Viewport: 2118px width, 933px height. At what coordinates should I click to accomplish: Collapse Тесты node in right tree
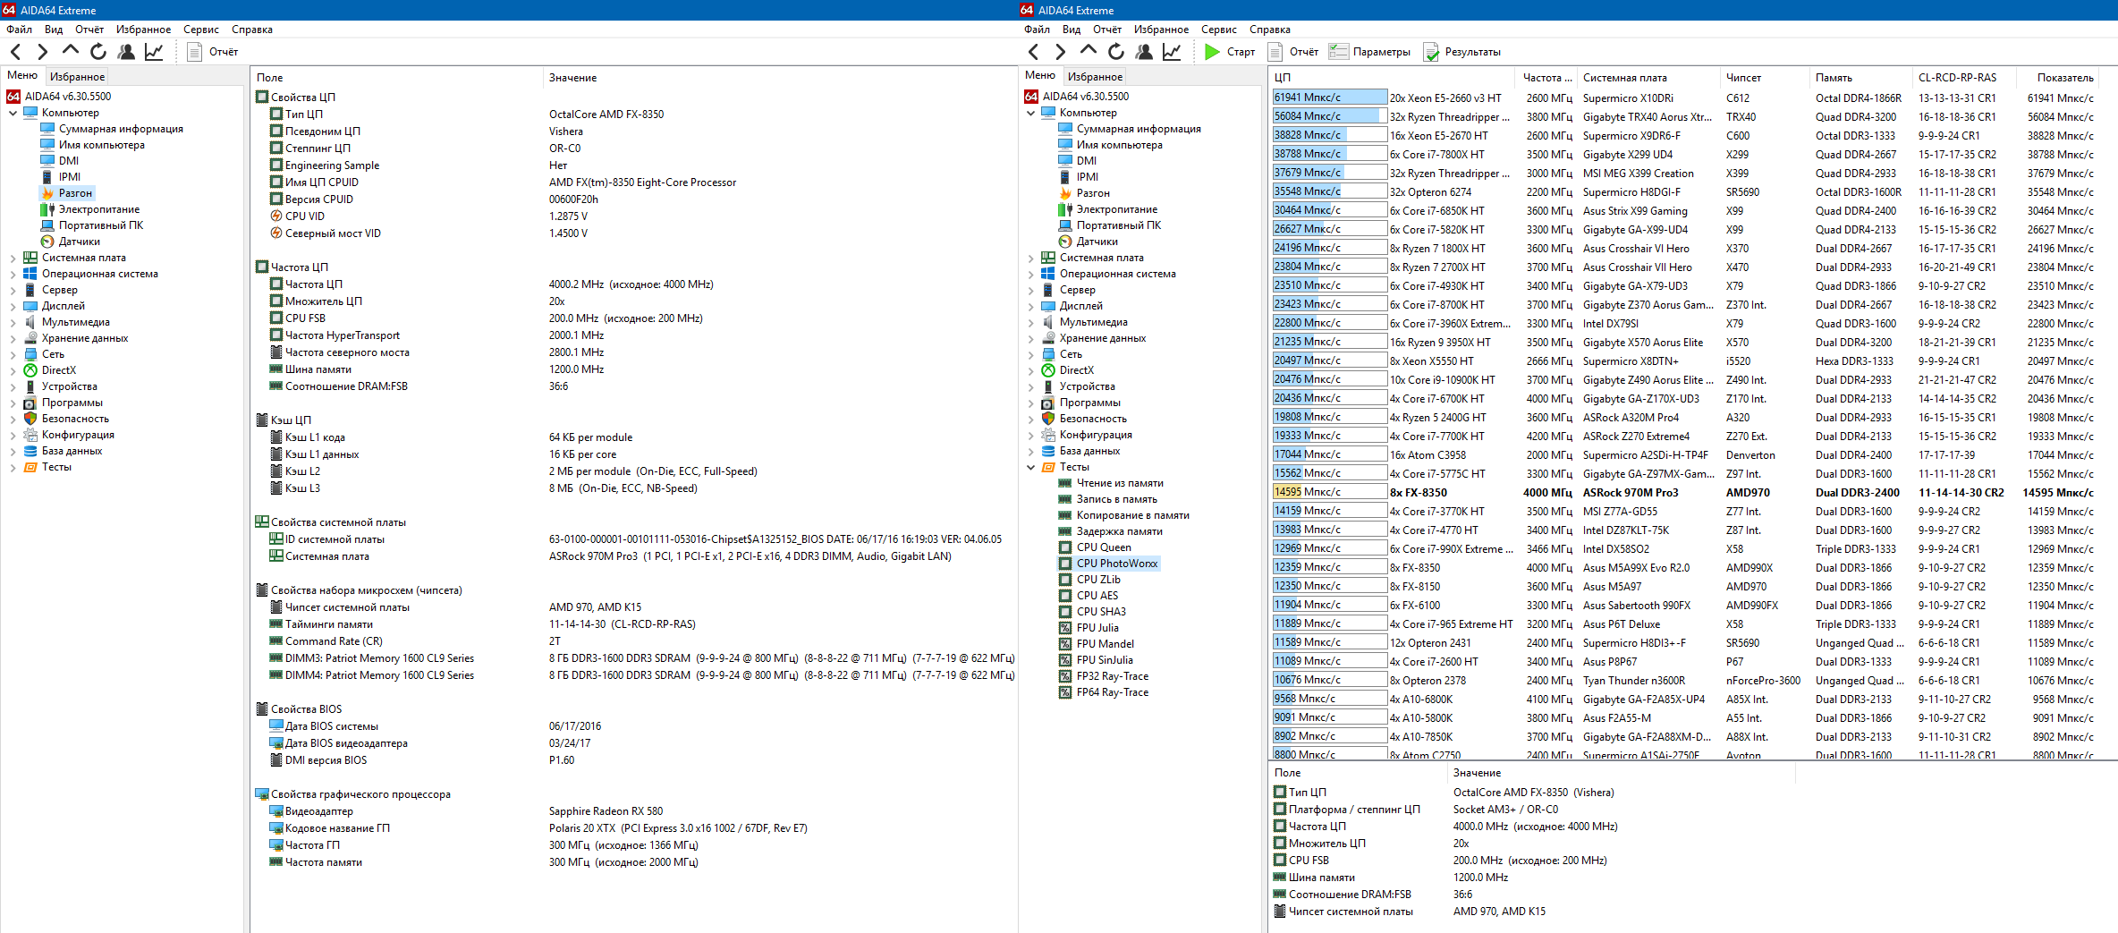click(x=1030, y=467)
